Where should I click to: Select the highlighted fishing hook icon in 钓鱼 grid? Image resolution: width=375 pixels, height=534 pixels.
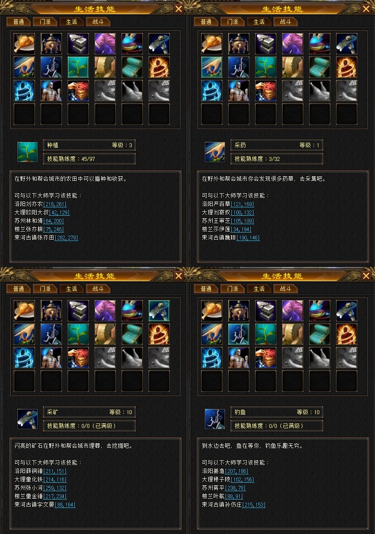pos(239,334)
